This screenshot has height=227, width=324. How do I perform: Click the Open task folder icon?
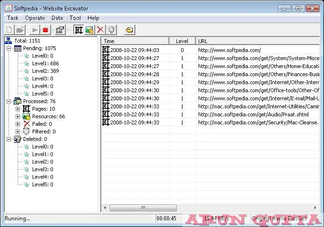pos(20,30)
